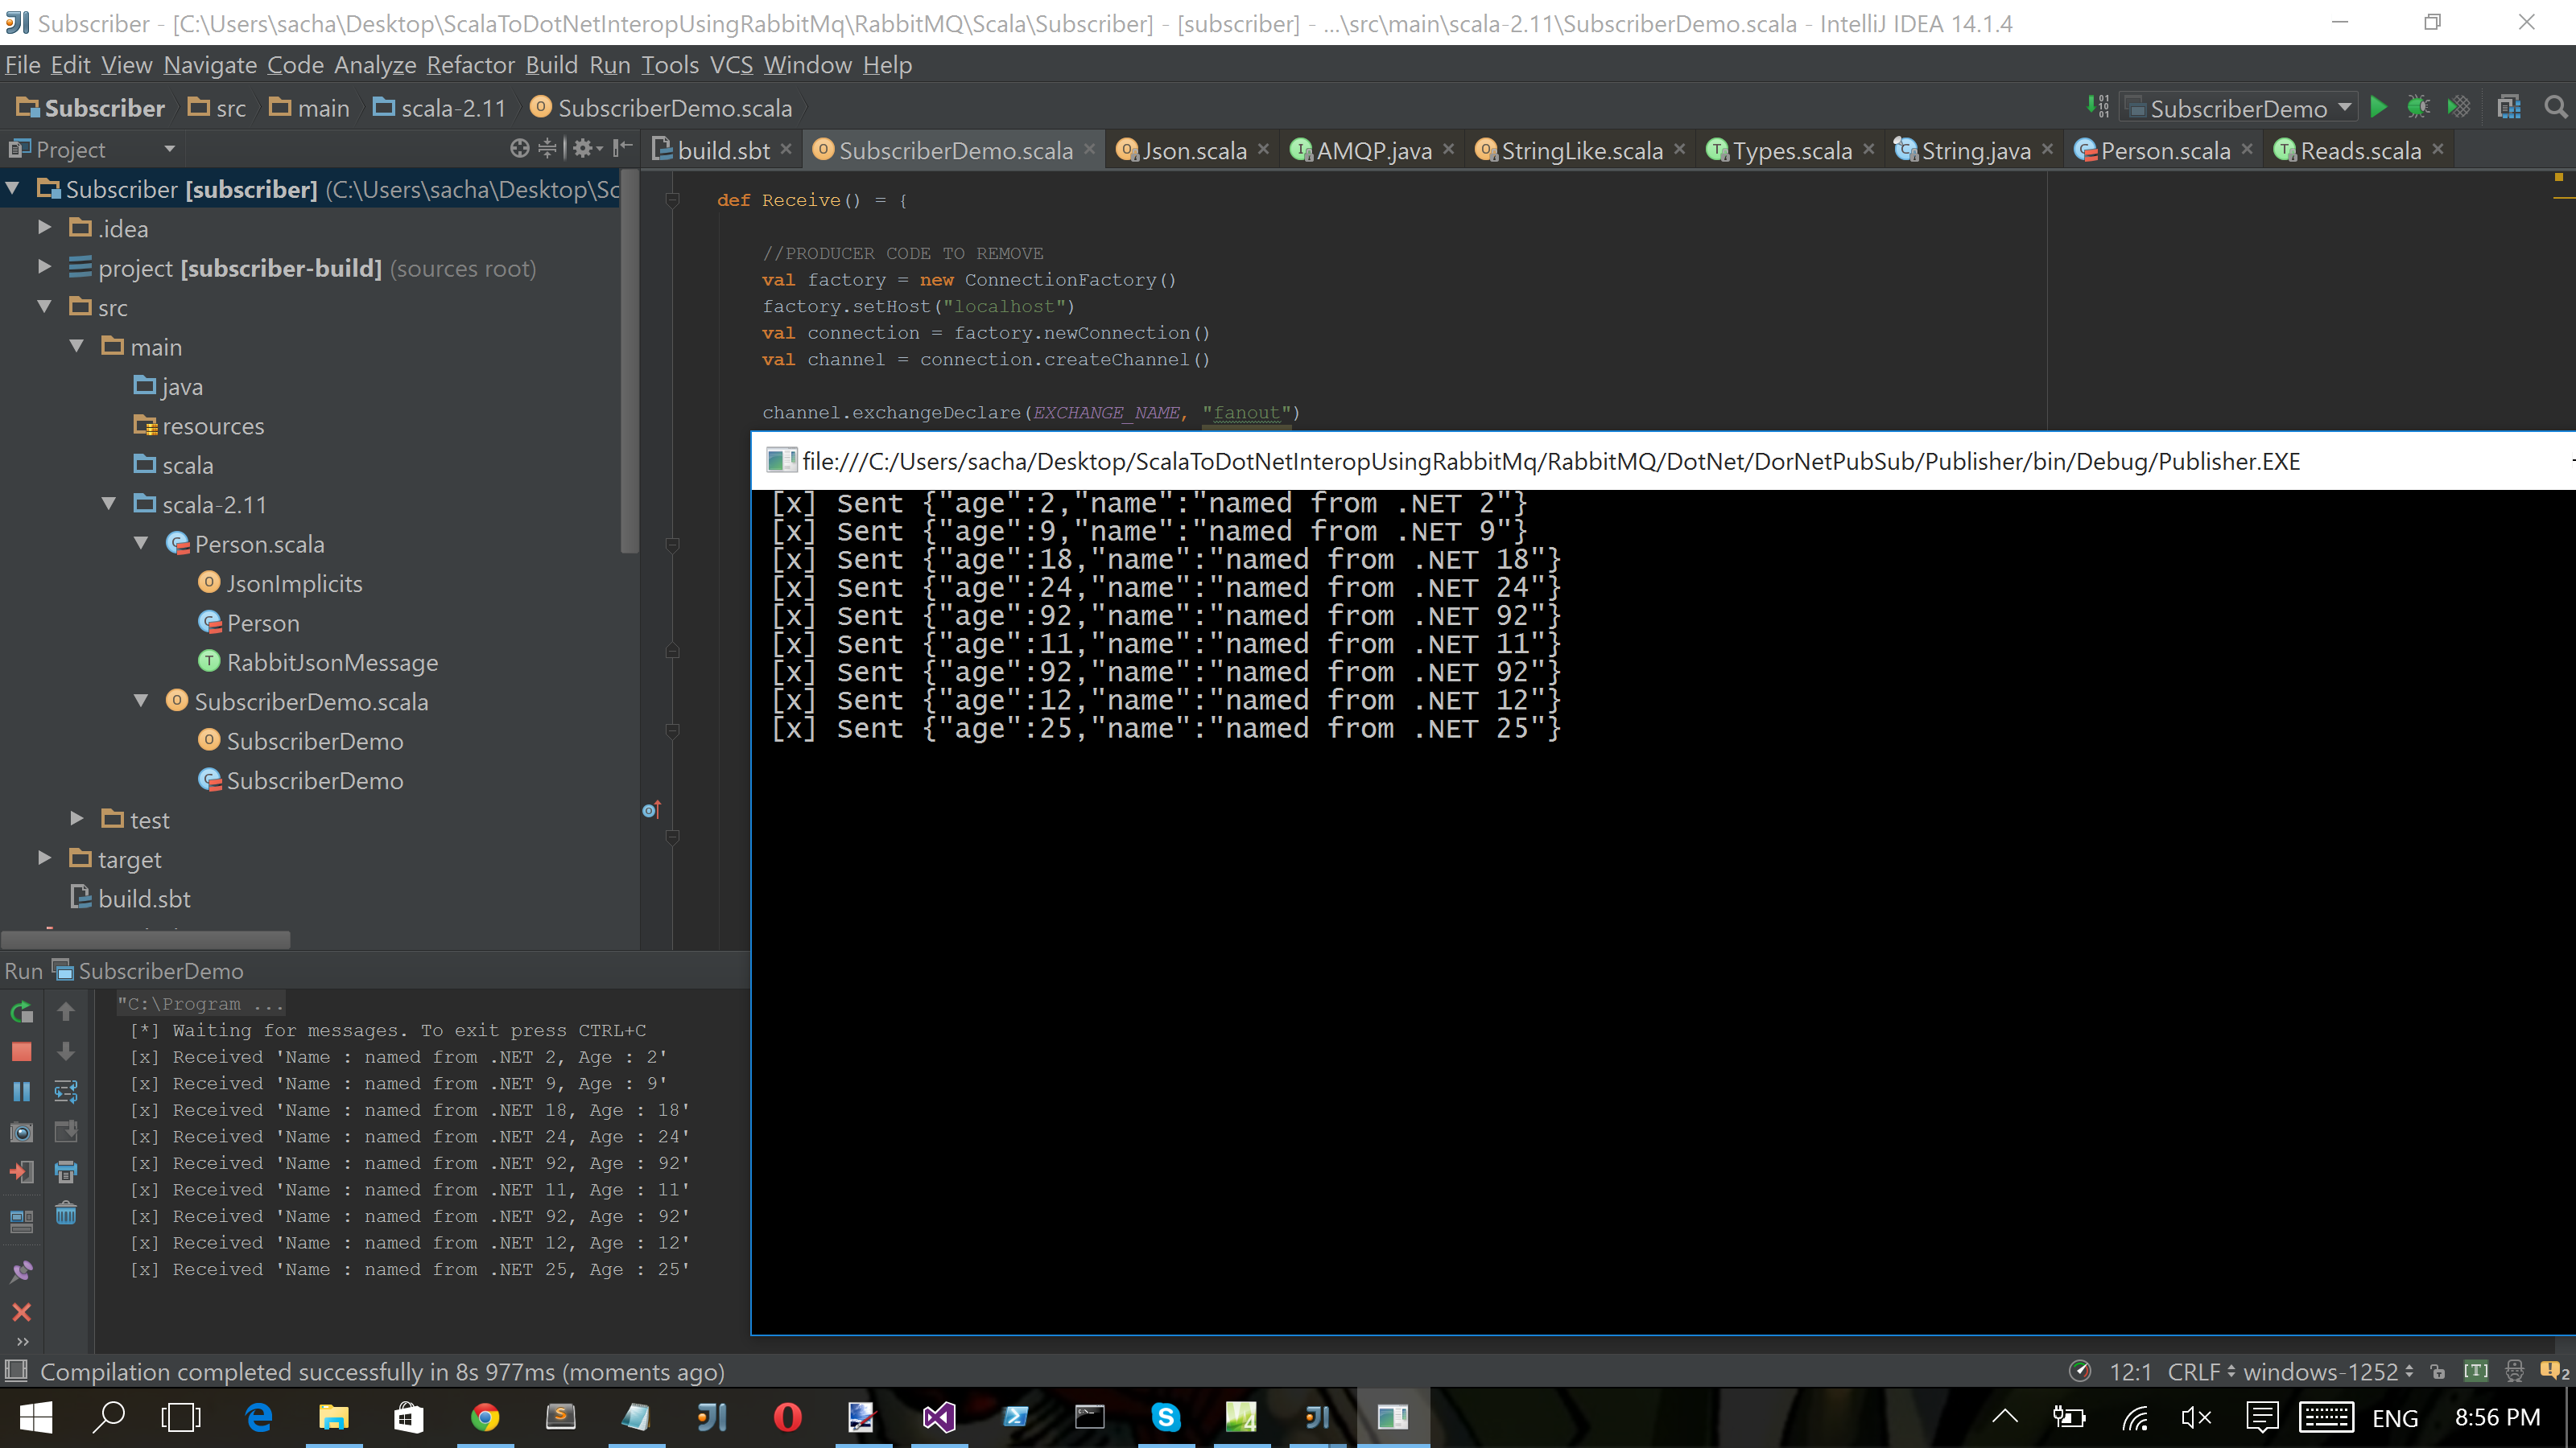The width and height of the screenshot is (2576, 1448).
Task: Open Project panel settings gear
Action: (586, 149)
